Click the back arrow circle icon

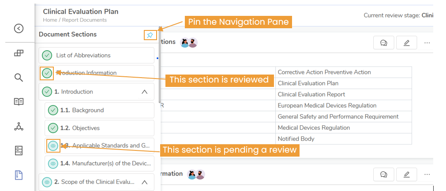click(x=19, y=28)
